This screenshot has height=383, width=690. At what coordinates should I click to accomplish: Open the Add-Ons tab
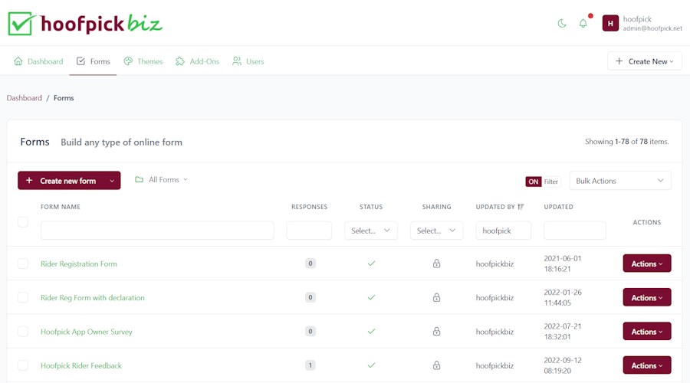pyautogui.click(x=197, y=61)
